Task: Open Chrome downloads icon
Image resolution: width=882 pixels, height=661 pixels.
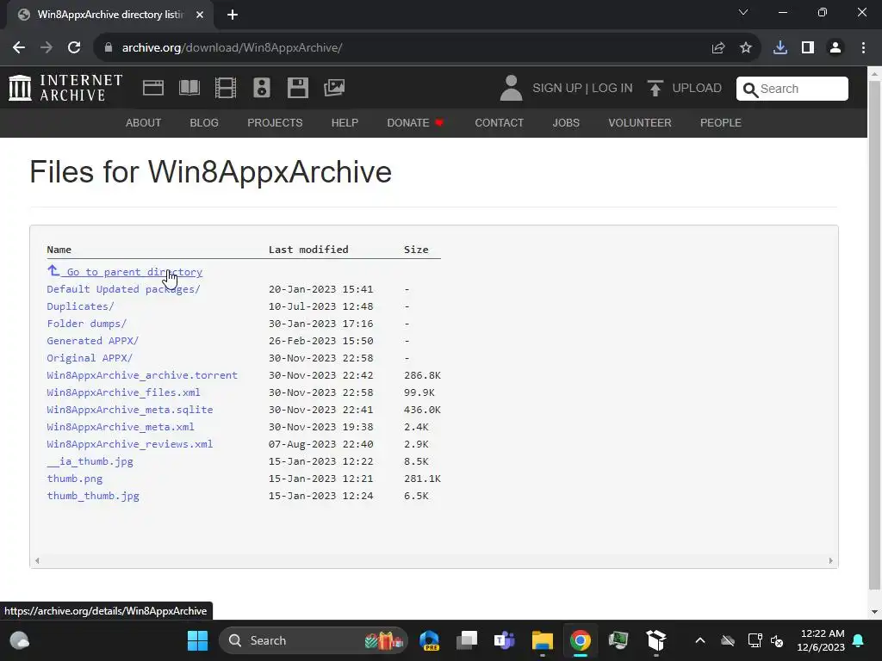Action: coord(780,48)
